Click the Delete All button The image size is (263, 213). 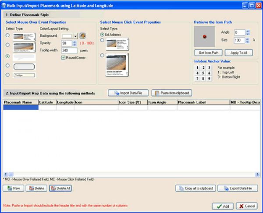tap(60, 188)
